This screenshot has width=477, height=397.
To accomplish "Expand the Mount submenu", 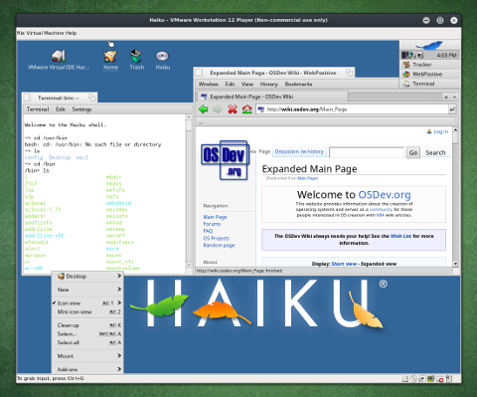I will 86,356.
